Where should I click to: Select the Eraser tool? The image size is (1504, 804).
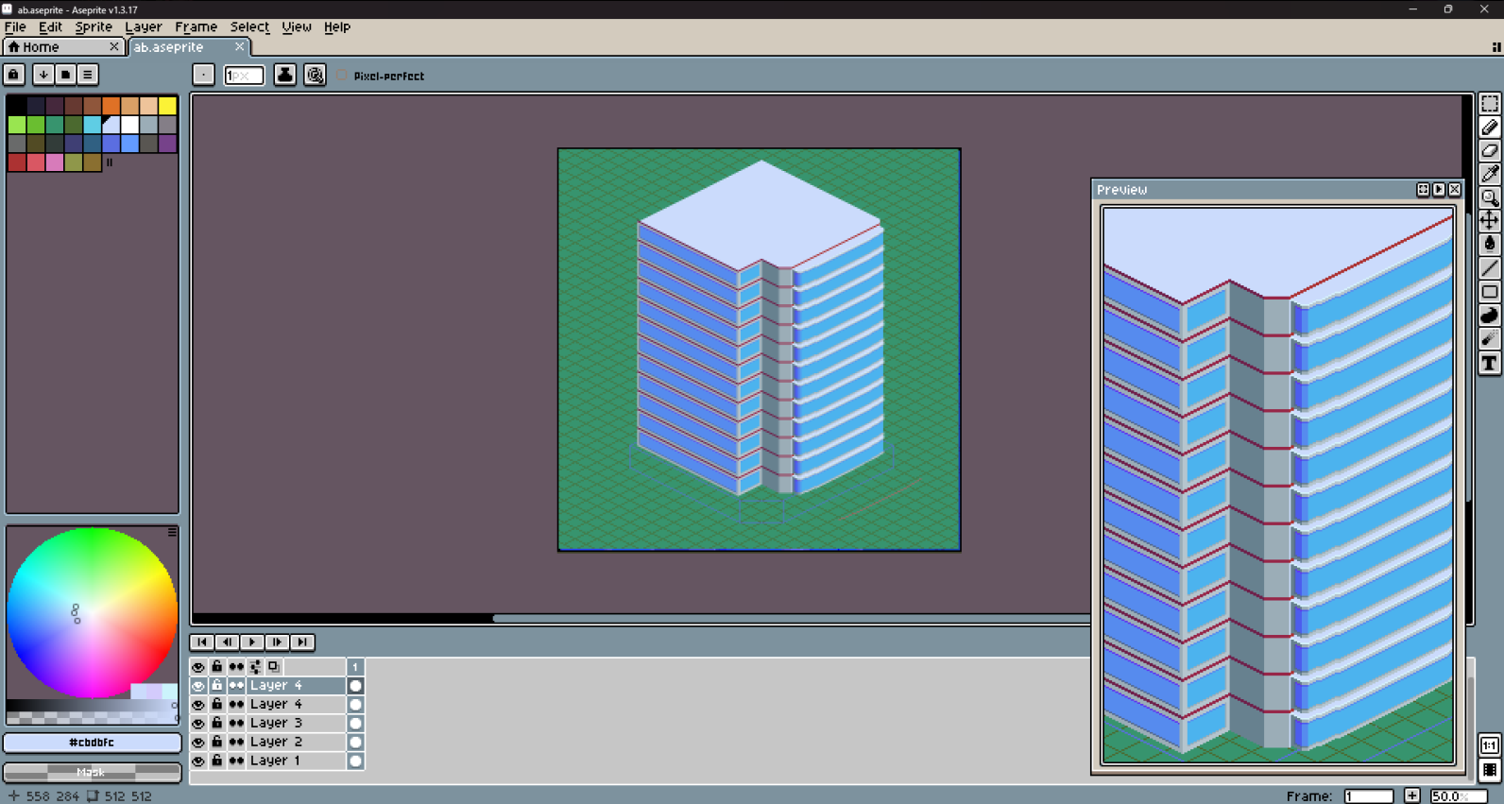pos(1490,151)
